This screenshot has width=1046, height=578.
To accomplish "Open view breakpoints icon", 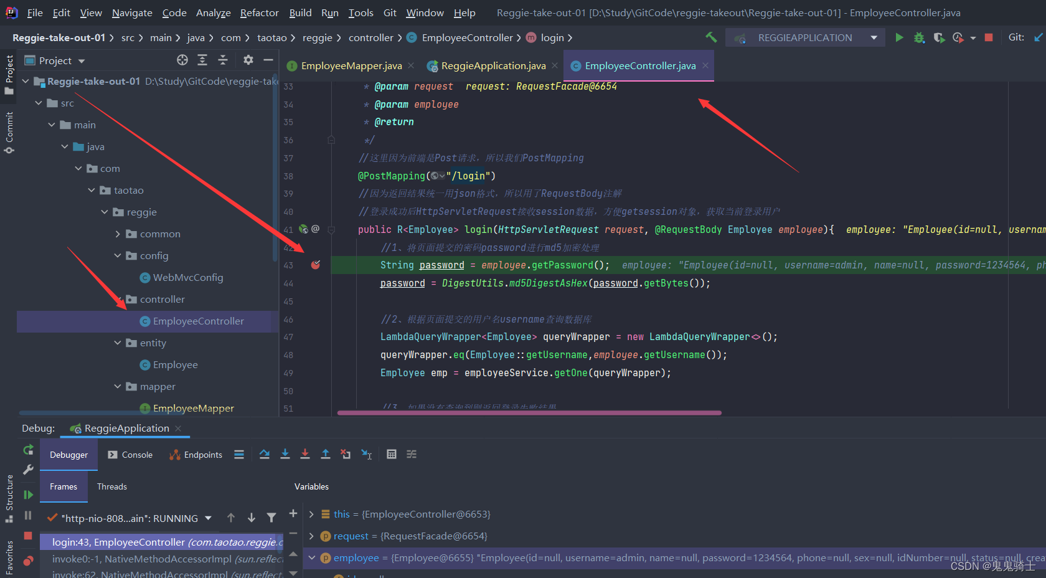I will (x=28, y=561).
